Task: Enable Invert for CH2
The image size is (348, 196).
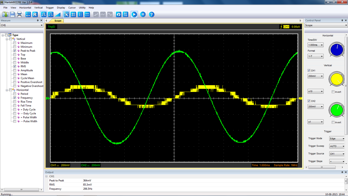Action: pyautogui.click(x=333, y=122)
